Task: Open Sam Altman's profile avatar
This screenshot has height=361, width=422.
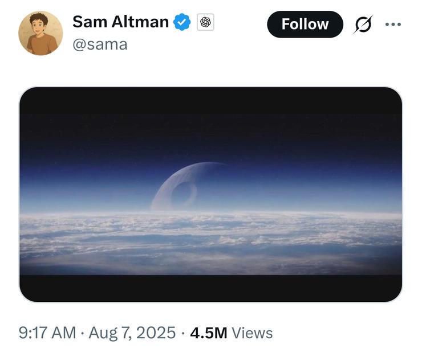Action: coord(40,33)
